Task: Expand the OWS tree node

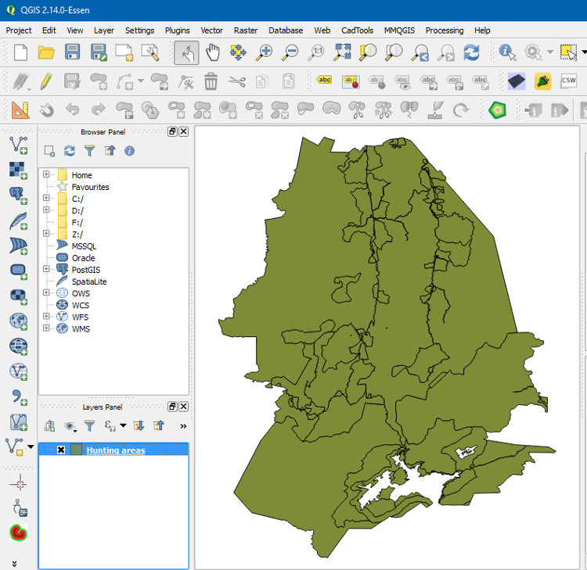Action: click(x=46, y=292)
